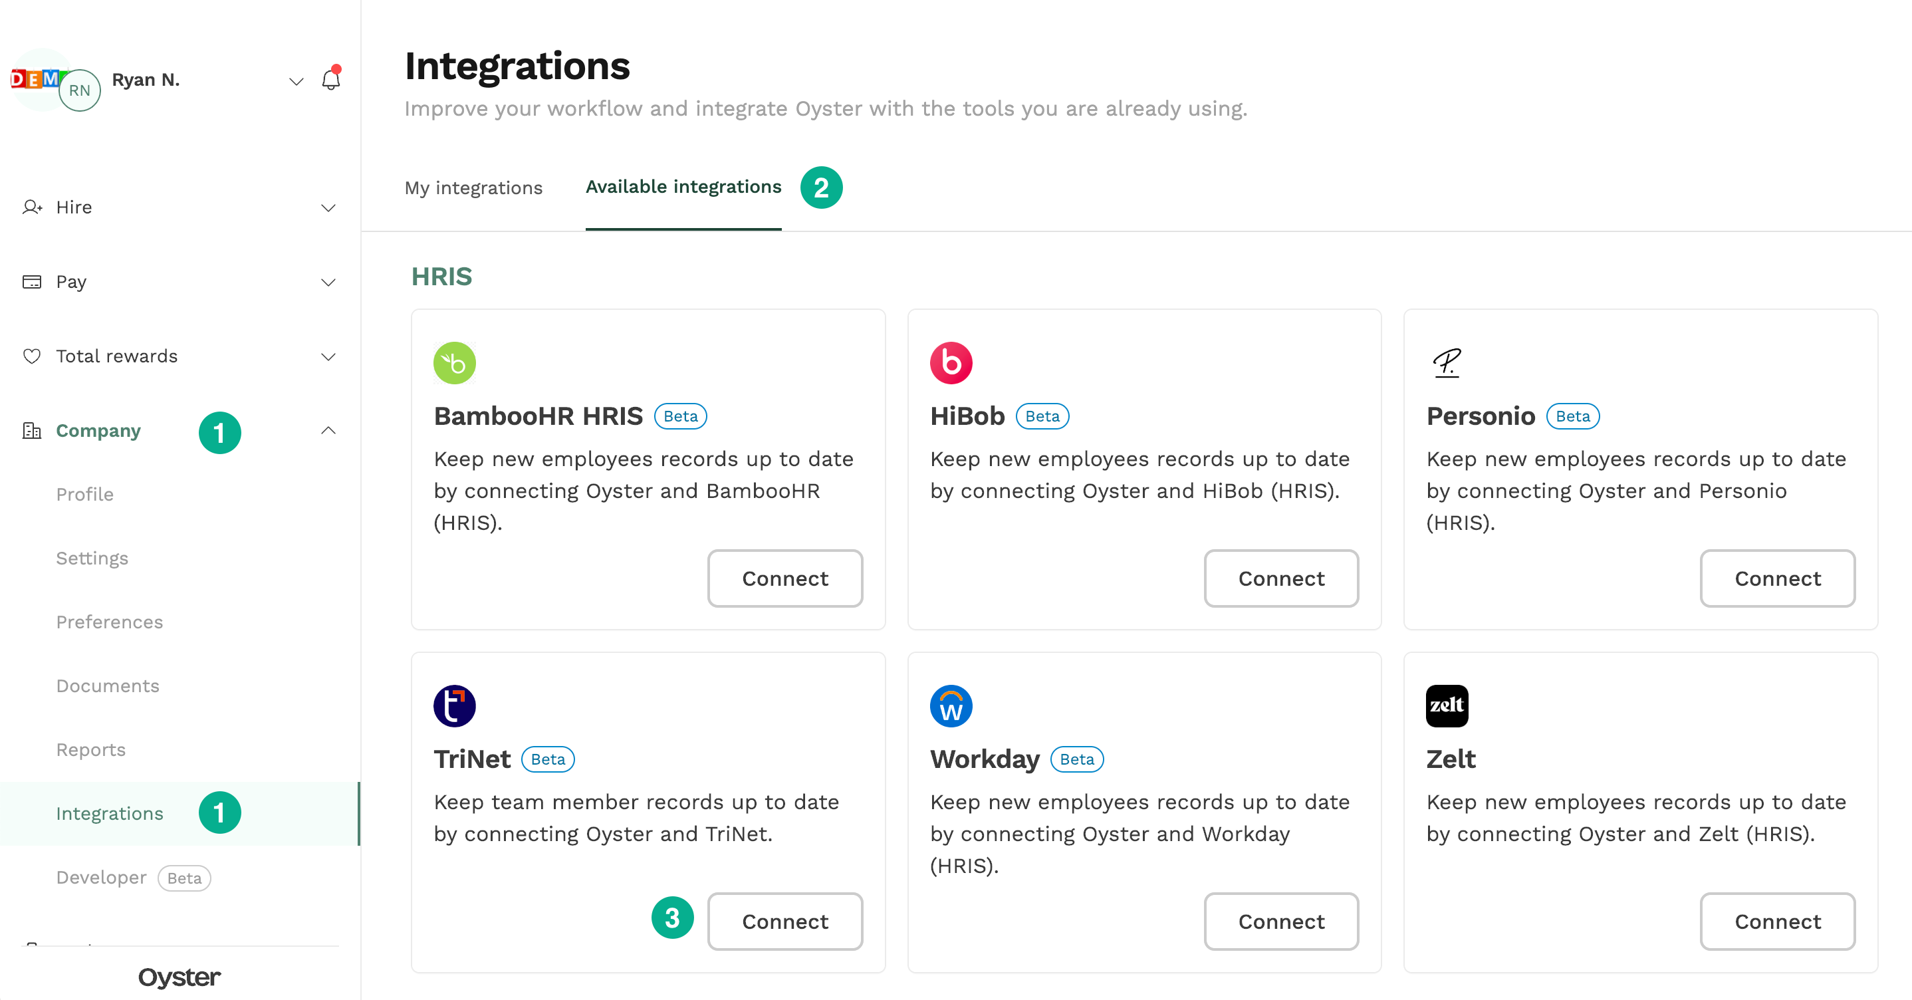The width and height of the screenshot is (1912, 1000).
Task: Collapse the Company section
Action: [x=327, y=431]
